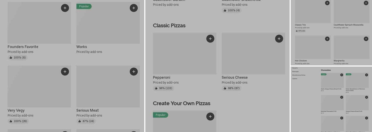372x132 pixels.
Task: Add Pepperoni pizza via plus icon
Action: click(x=210, y=39)
